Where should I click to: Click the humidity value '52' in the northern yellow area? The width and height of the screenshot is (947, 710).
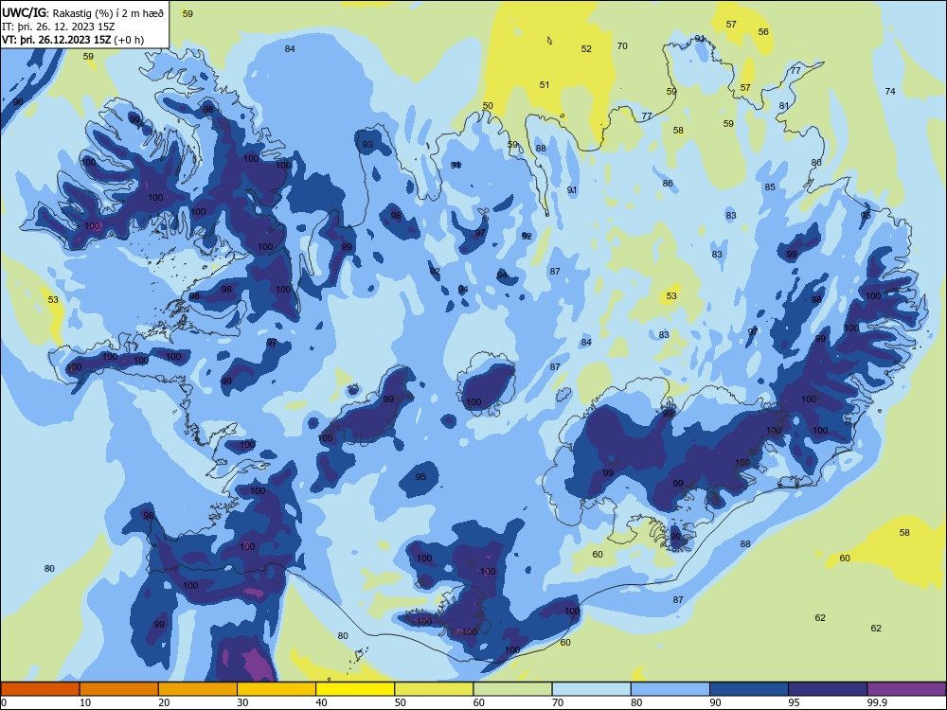[x=586, y=49]
